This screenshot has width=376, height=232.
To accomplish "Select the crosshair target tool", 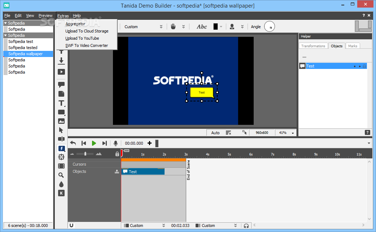I will click(x=61, y=157).
